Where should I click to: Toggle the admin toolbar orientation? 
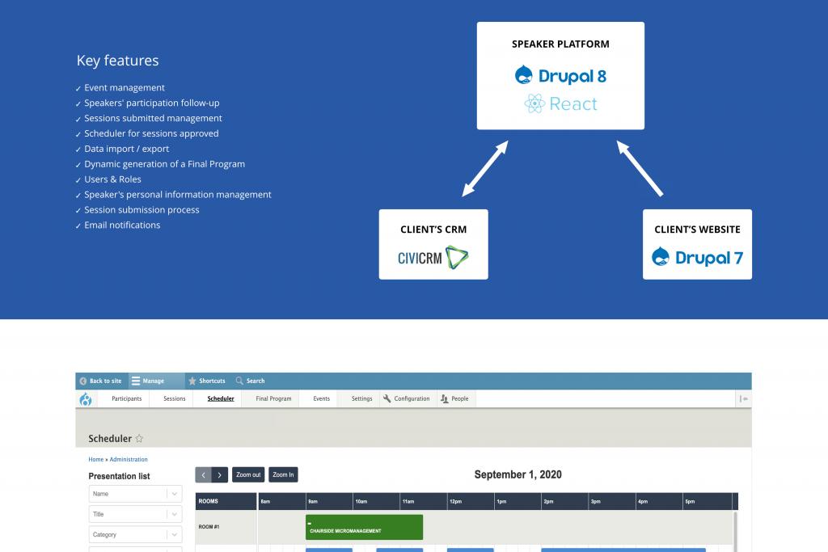744,399
